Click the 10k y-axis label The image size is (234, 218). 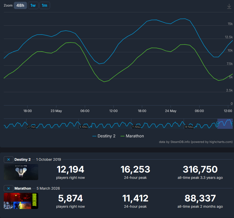tap(230, 50)
